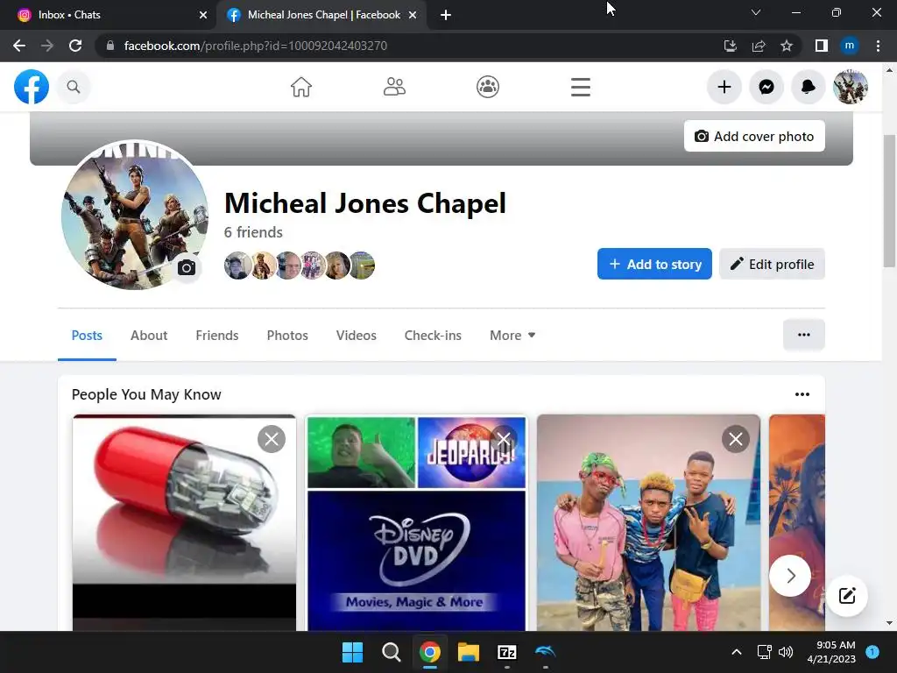The height and width of the screenshot is (673, 897).
Task: Go back in browser history
Action: coord(19,46)
